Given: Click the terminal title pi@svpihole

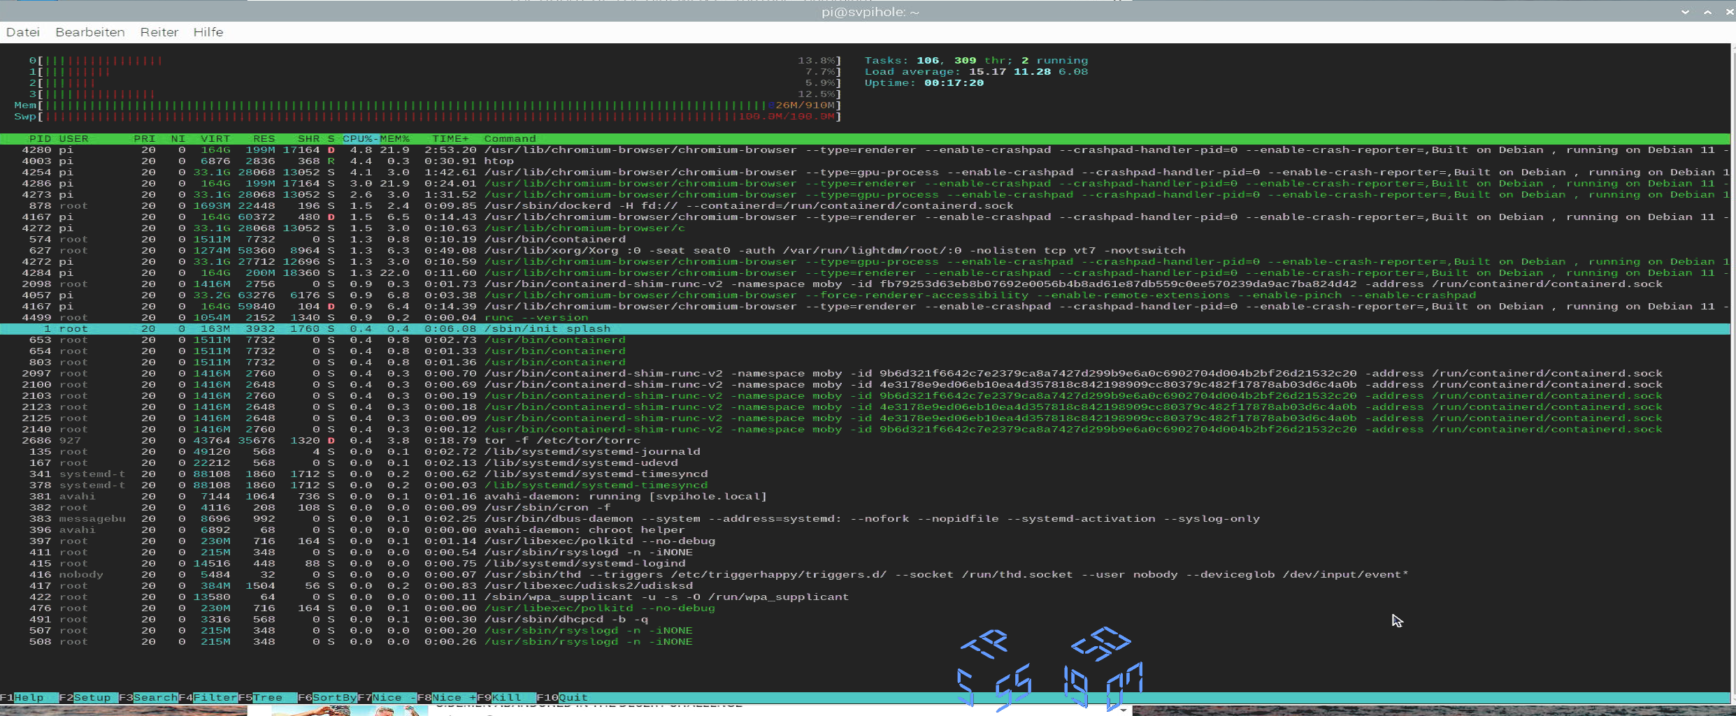Looking at the screenshot, I should [x=870, y=12].
